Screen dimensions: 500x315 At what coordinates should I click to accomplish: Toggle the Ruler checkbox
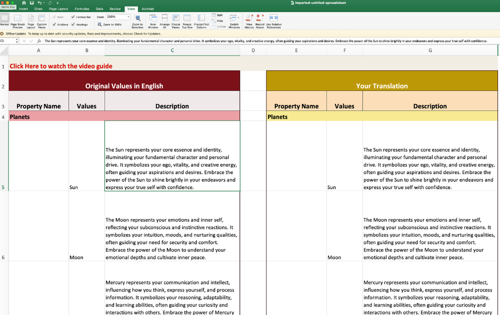54,17
